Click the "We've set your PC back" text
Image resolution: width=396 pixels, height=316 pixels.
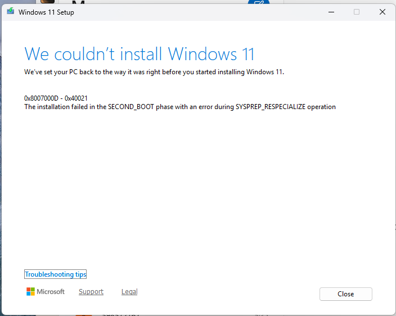(154, 72)
